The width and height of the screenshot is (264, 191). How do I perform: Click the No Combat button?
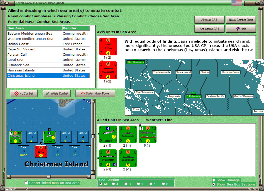point(24,93)
